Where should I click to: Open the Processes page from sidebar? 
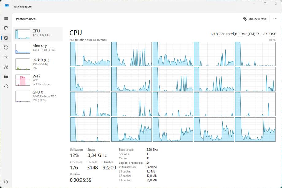pyautogui.click(x=6, y=28)
